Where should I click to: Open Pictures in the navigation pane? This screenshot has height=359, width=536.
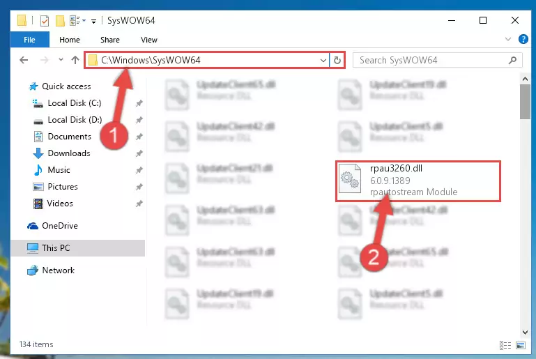click(63, 187)
